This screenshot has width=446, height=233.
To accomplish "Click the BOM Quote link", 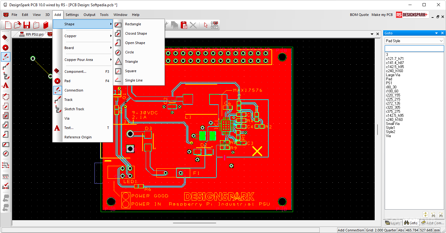I will (359, 15).
